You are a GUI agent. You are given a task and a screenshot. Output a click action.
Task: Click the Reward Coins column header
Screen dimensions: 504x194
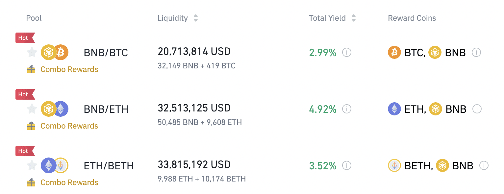click(x=412, y=18)
